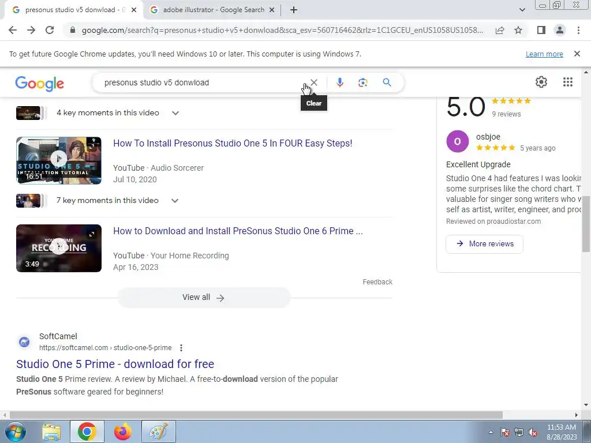
Task: Open the Windows Start button
Action: point(16,431)
